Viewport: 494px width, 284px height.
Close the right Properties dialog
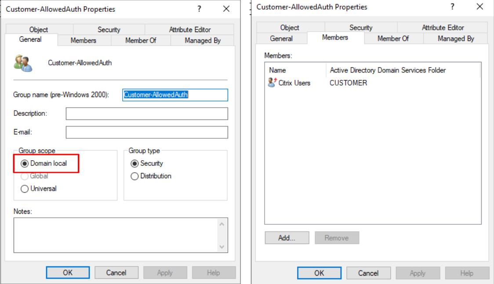point(479,7)
